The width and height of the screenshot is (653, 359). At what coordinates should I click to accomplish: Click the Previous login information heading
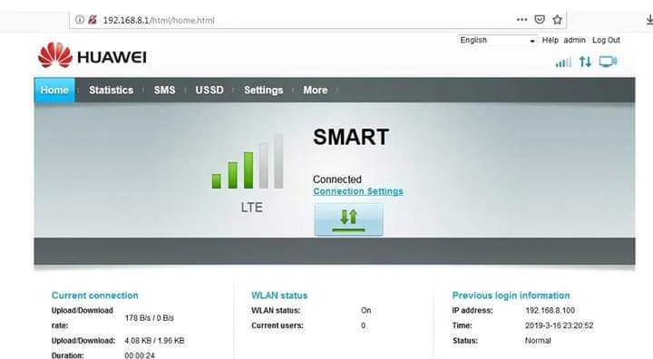[511, 296]
